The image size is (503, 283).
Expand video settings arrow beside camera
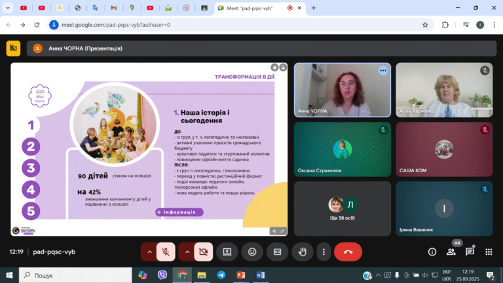pos(187,252)
